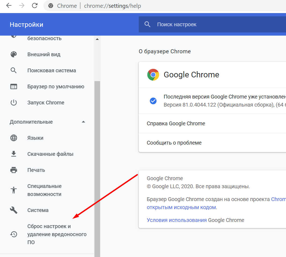286x257 pixels.
Task: Click Сообщить о проблеме row
Action: (174, 143)
